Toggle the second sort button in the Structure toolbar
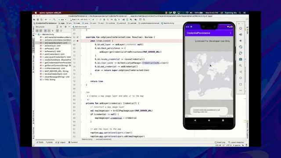281x158 pixels. point(41,31)
